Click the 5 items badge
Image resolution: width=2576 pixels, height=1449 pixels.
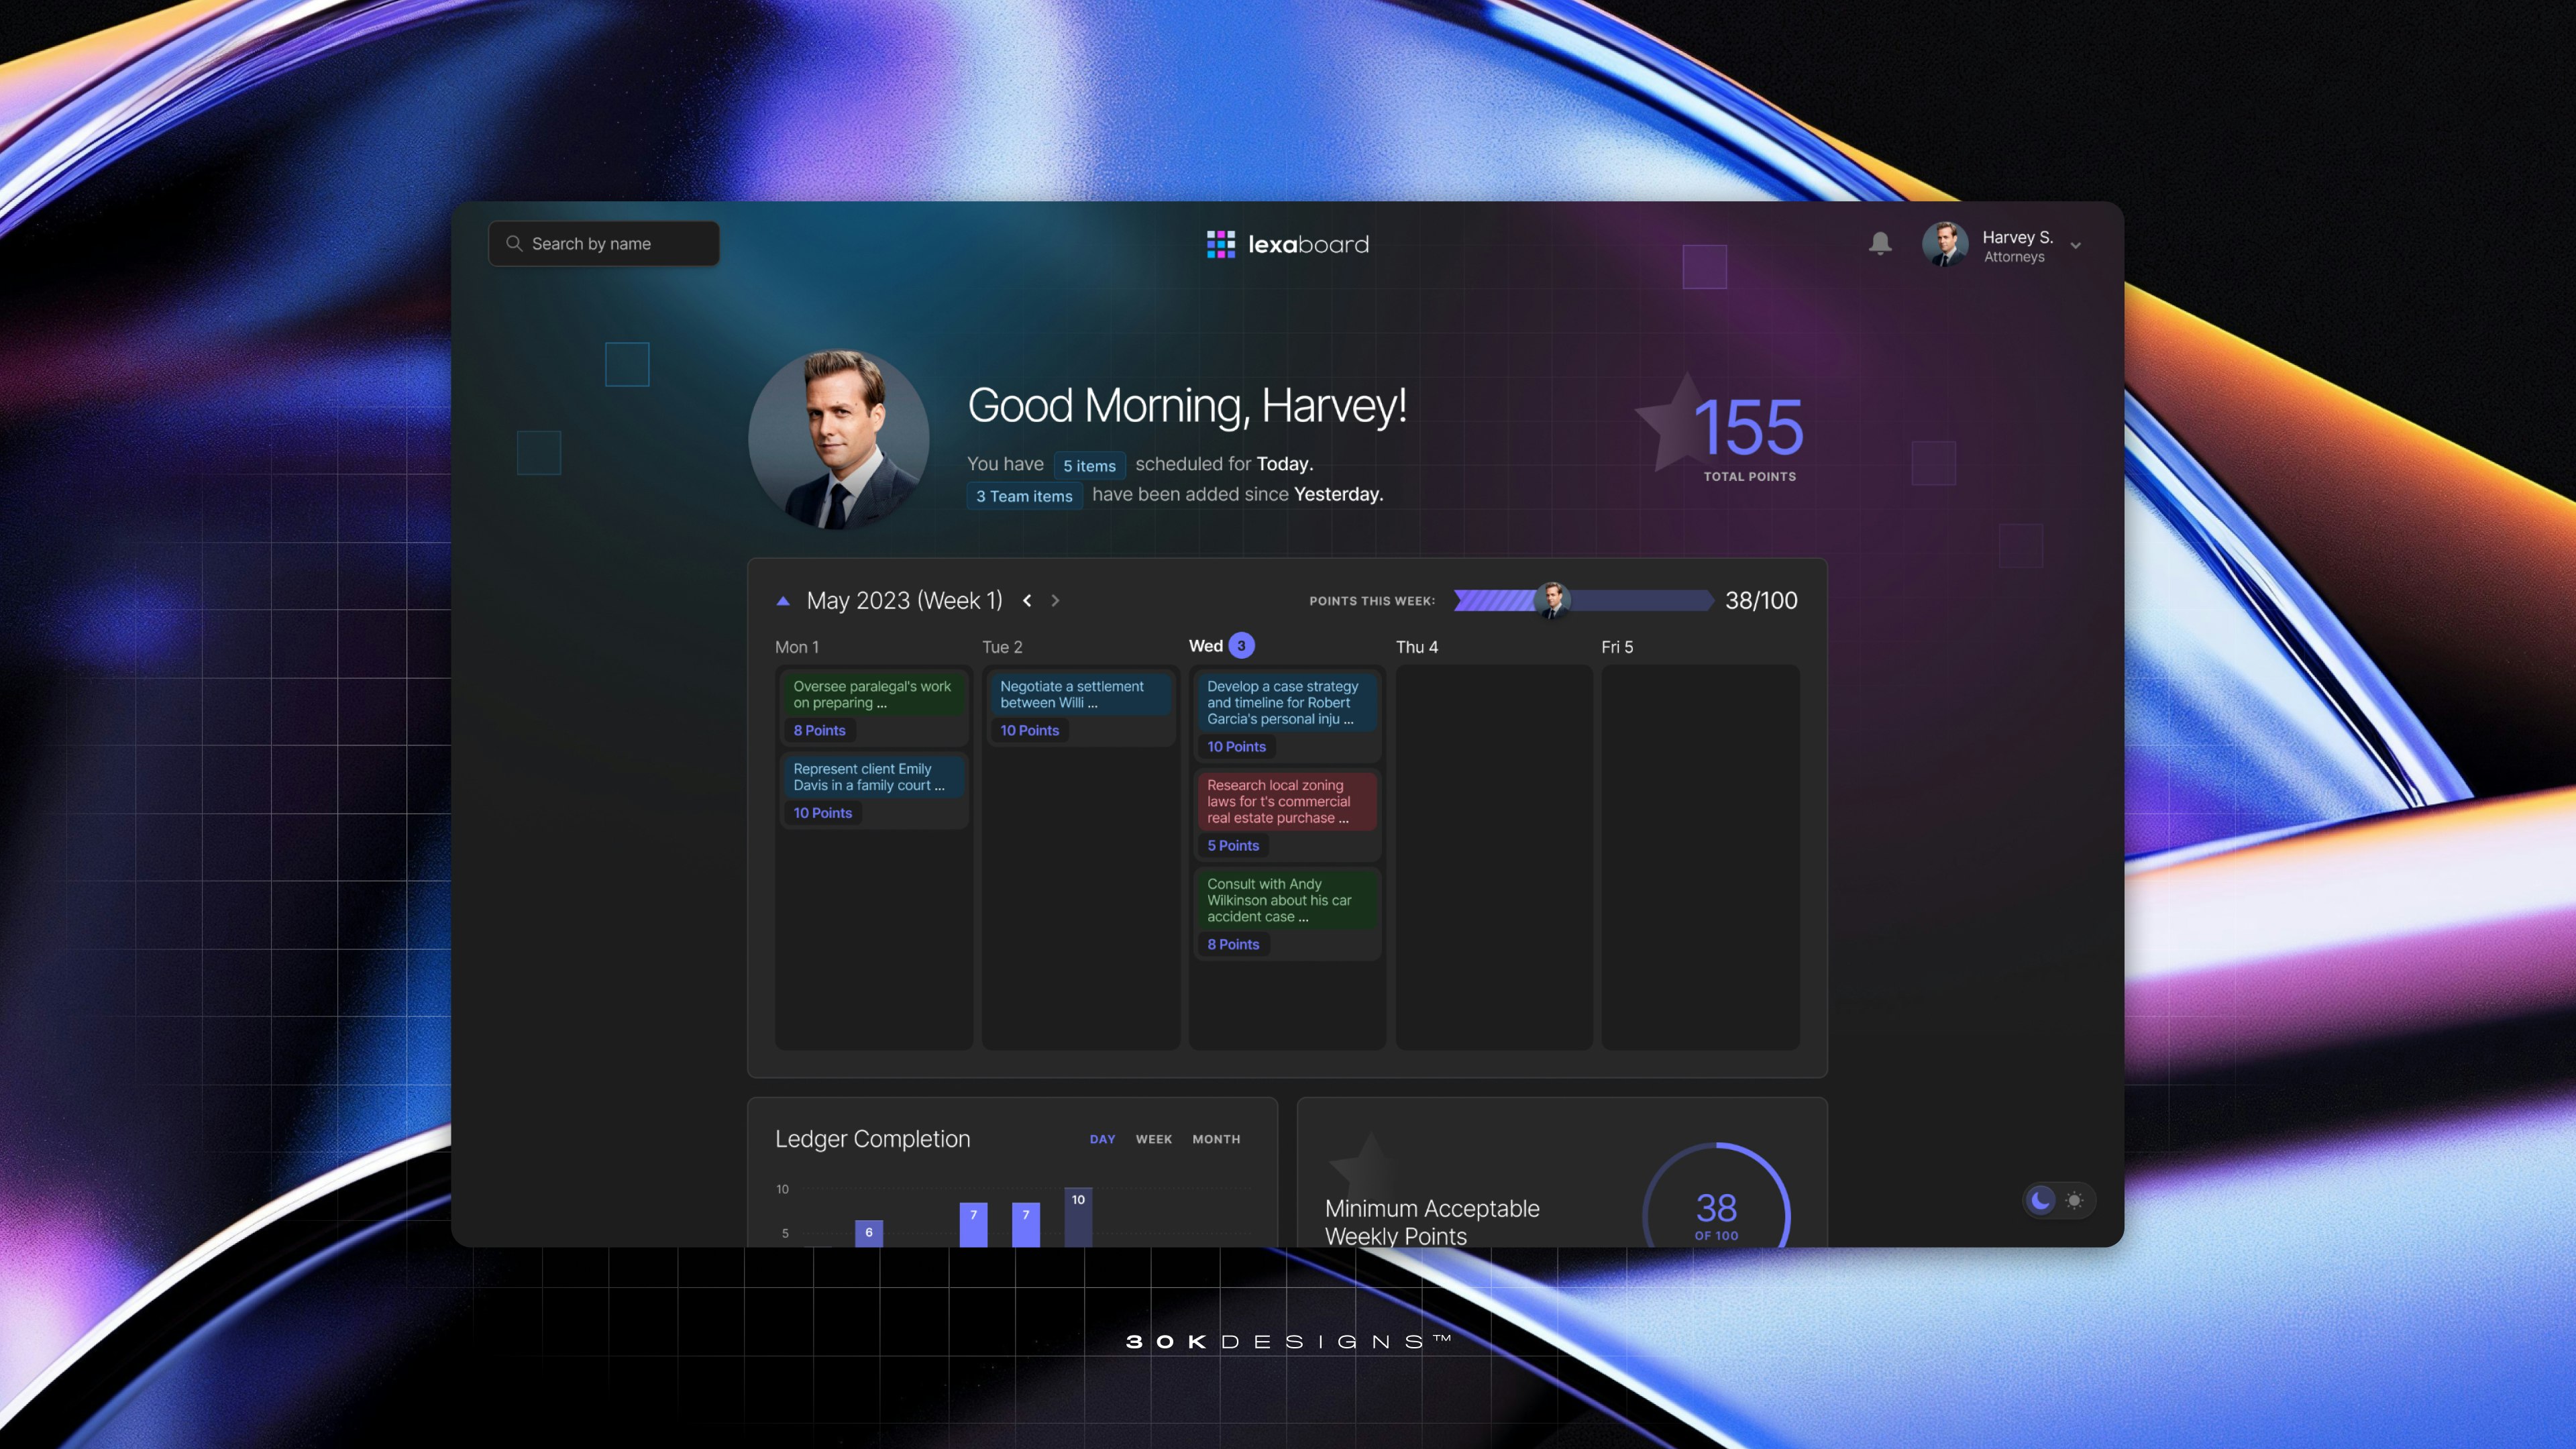1089,466
